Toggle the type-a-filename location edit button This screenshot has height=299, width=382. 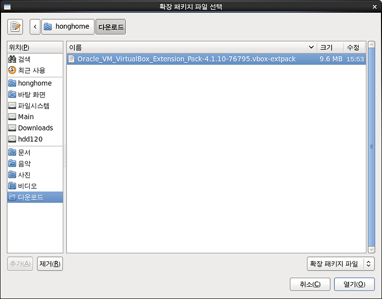(15, 27)
